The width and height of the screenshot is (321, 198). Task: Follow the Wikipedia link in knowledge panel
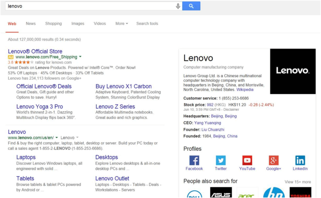click(x=245, y=90)
